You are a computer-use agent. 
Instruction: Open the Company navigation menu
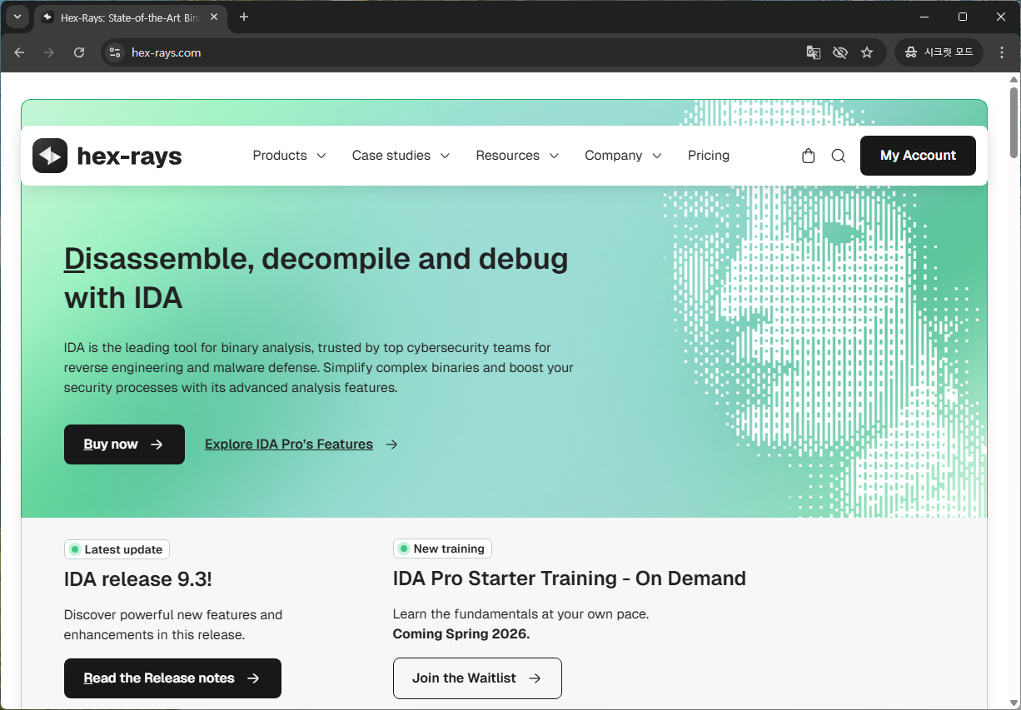623,156
